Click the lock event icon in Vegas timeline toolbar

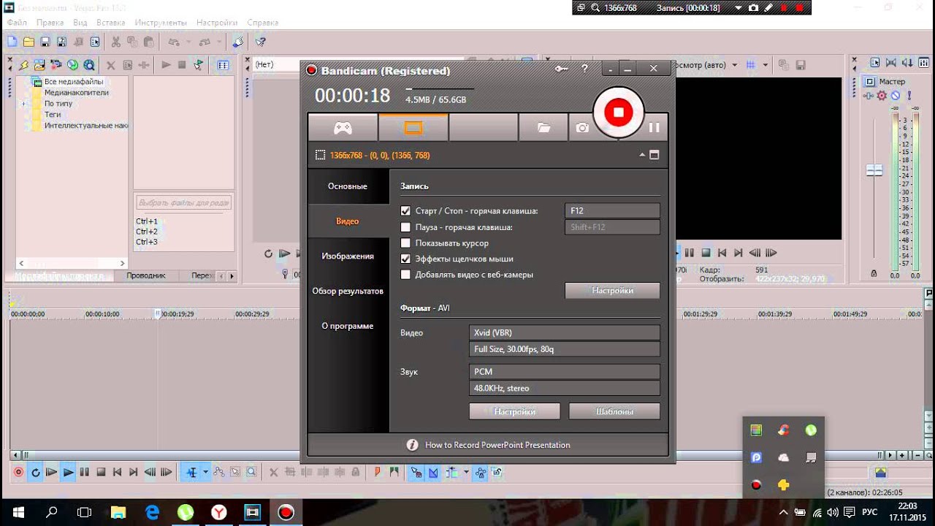(x=356, y=473)
